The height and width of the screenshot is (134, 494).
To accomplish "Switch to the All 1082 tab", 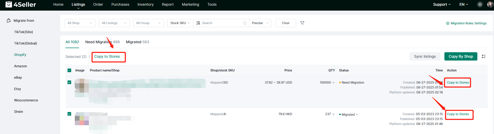I will point(72,42).
